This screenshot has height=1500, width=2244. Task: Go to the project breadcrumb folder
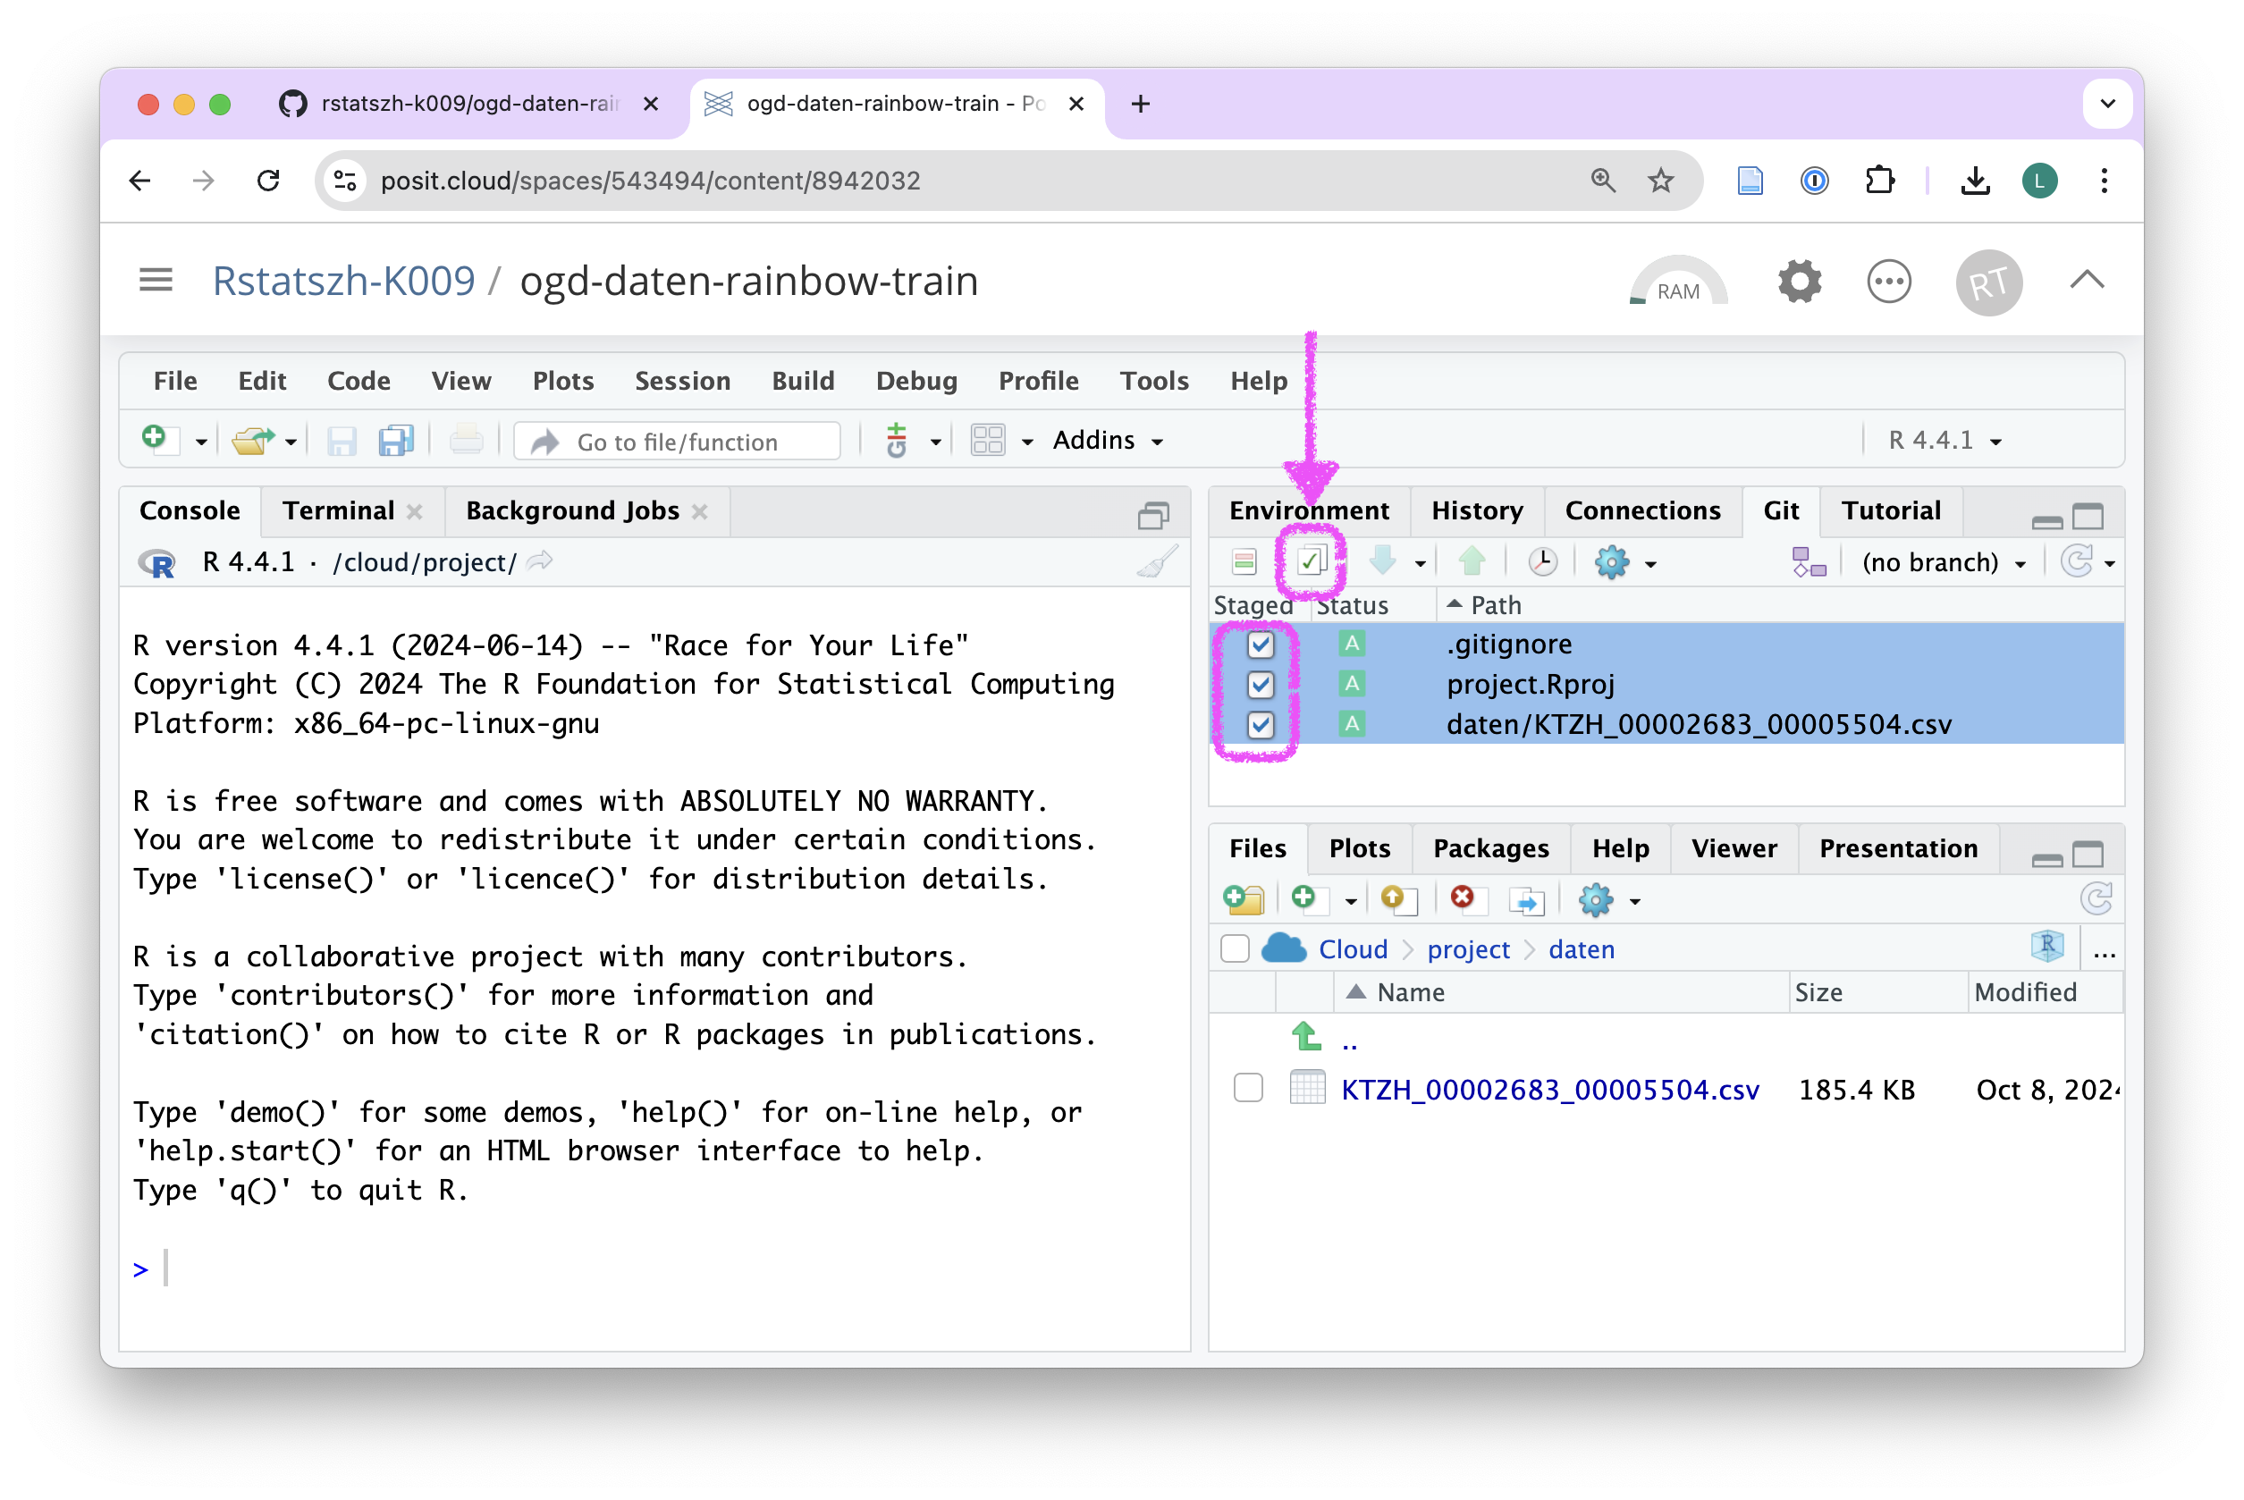pyautogui.click(x=1467, y=949)
